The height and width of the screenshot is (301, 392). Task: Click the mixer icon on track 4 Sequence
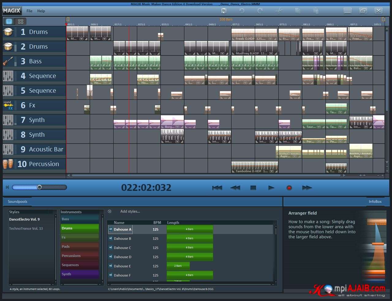[x=8, y=76]
